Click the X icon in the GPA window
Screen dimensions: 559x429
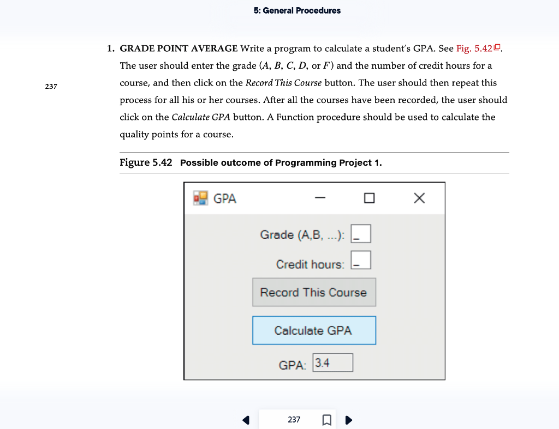tap(419, 198)
